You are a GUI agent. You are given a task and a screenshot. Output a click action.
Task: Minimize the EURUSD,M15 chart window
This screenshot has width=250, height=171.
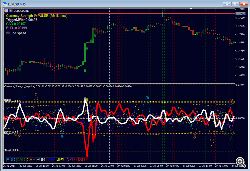click(x=227, y=4)
